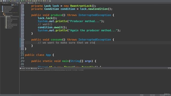Click the // wait() comment line
The width and height of the screenshot is (171, 96).
[x=45, y=24]
